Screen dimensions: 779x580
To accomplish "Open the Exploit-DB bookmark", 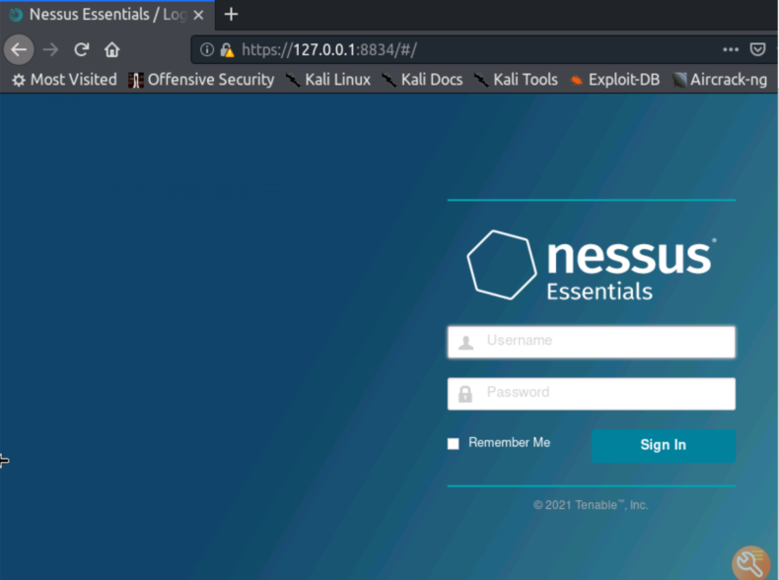I will point(614,80).
